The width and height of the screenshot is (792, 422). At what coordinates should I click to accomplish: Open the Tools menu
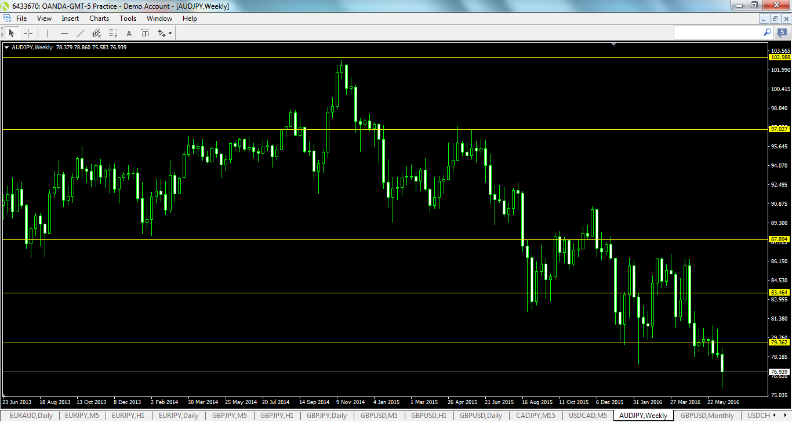pyautogui.click(x=128, y=18)
